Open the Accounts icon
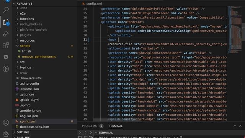Viewport: 245px width, 138px height. point(6,123)
